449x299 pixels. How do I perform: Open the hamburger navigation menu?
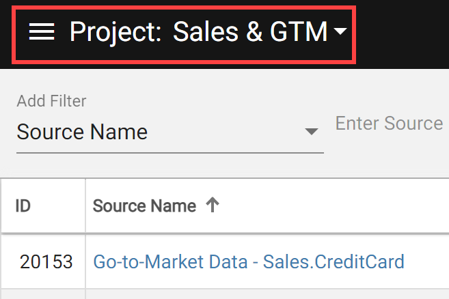tap(42, 31)
